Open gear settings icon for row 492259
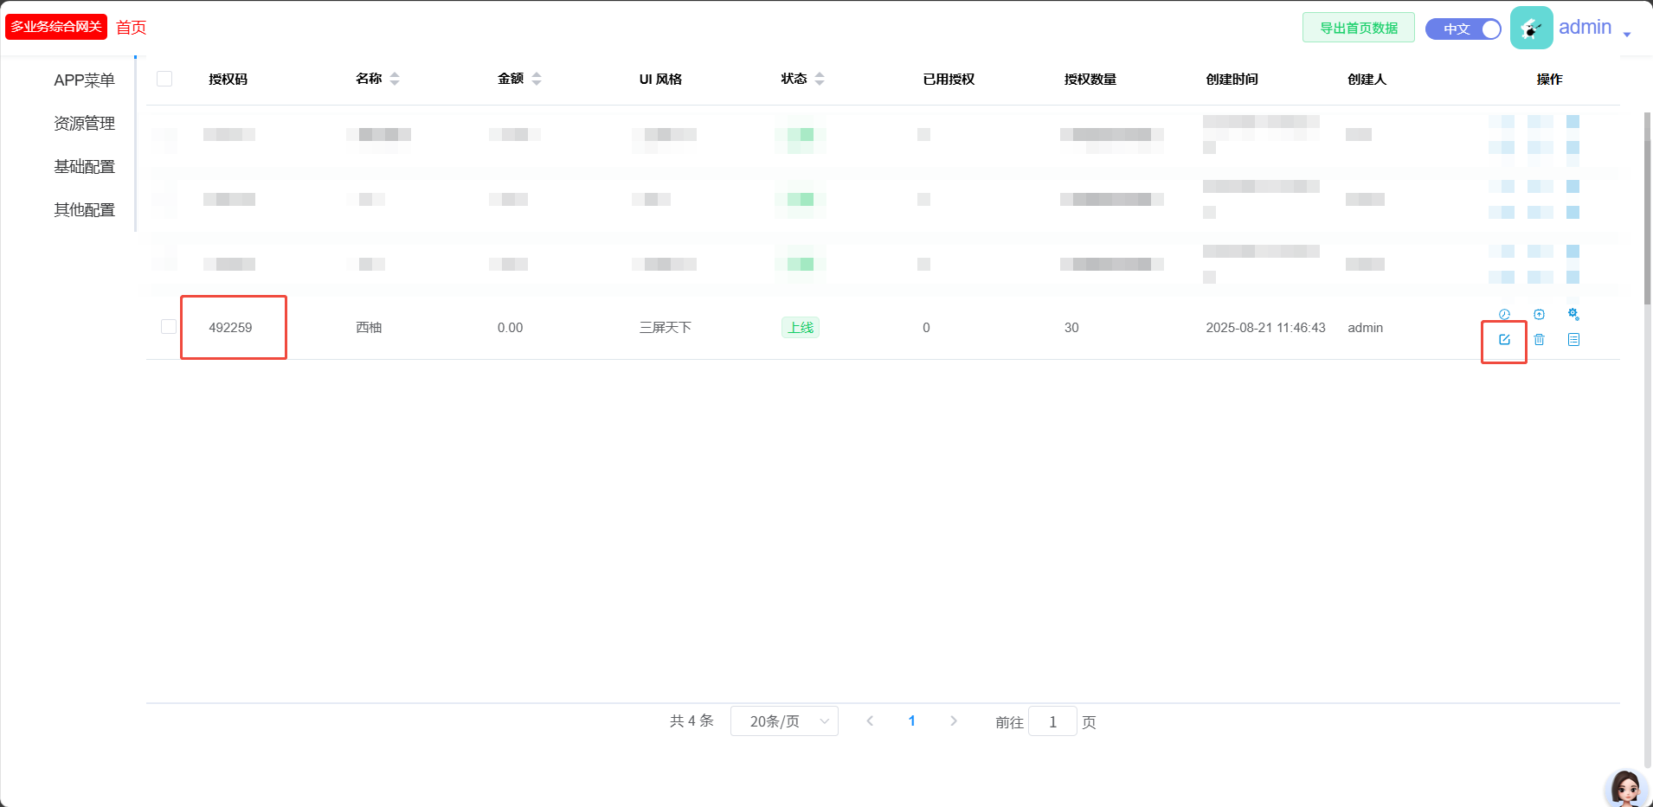The height and width of the screenshot is (807, 1653). (x=1573, y=314)
